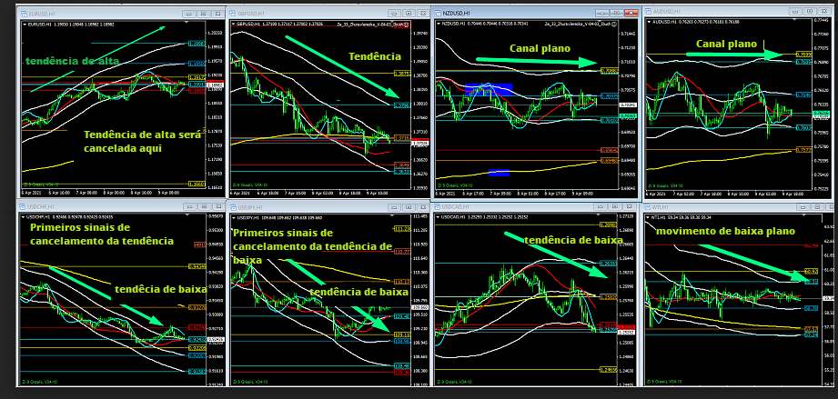Viewport: 838px width, 399px height.
Task: Click the AUDUSD,H1 chart window icon
Action: 647,9
